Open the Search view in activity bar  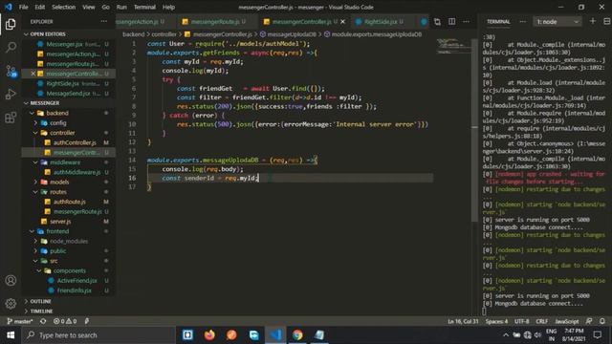11,48
